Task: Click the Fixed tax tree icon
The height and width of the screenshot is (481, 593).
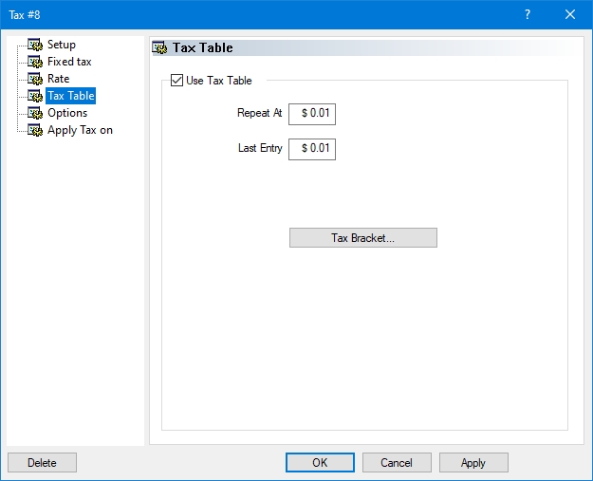Action: [35, 62]
